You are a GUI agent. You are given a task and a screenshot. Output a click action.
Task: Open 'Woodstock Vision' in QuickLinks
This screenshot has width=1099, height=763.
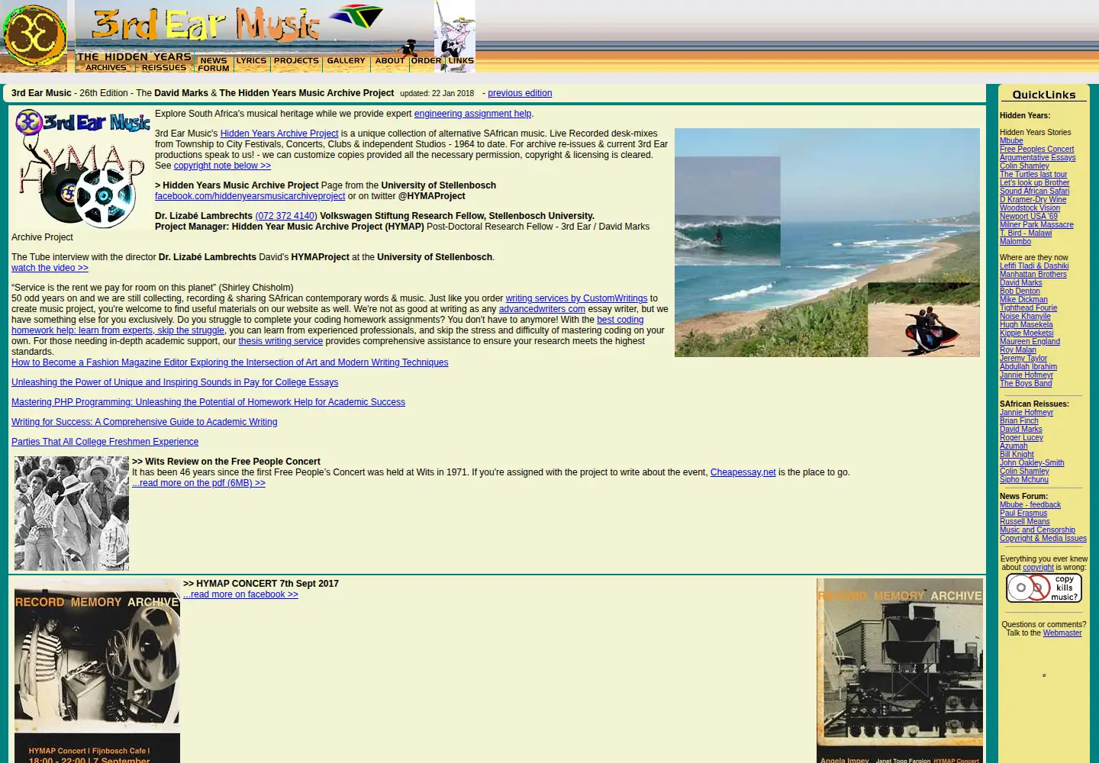[x=1030, y=208]
